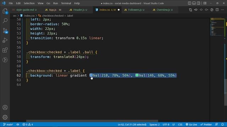The height and width of the screenshot is (127, 227).
Task: Click the main branch indicator in status bar
Action: [8, 125]
